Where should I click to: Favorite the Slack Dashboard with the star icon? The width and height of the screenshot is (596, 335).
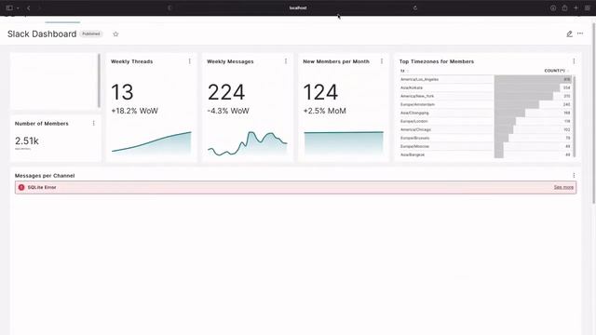pyautogui.click(x=115, y=34)
